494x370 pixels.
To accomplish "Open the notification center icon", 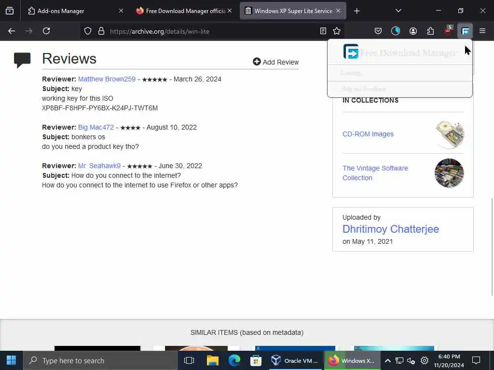I will [476, 360].
